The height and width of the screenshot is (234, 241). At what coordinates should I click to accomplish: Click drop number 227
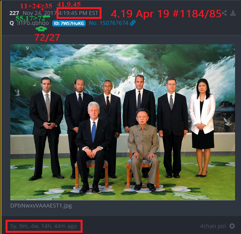coord(14,13)
